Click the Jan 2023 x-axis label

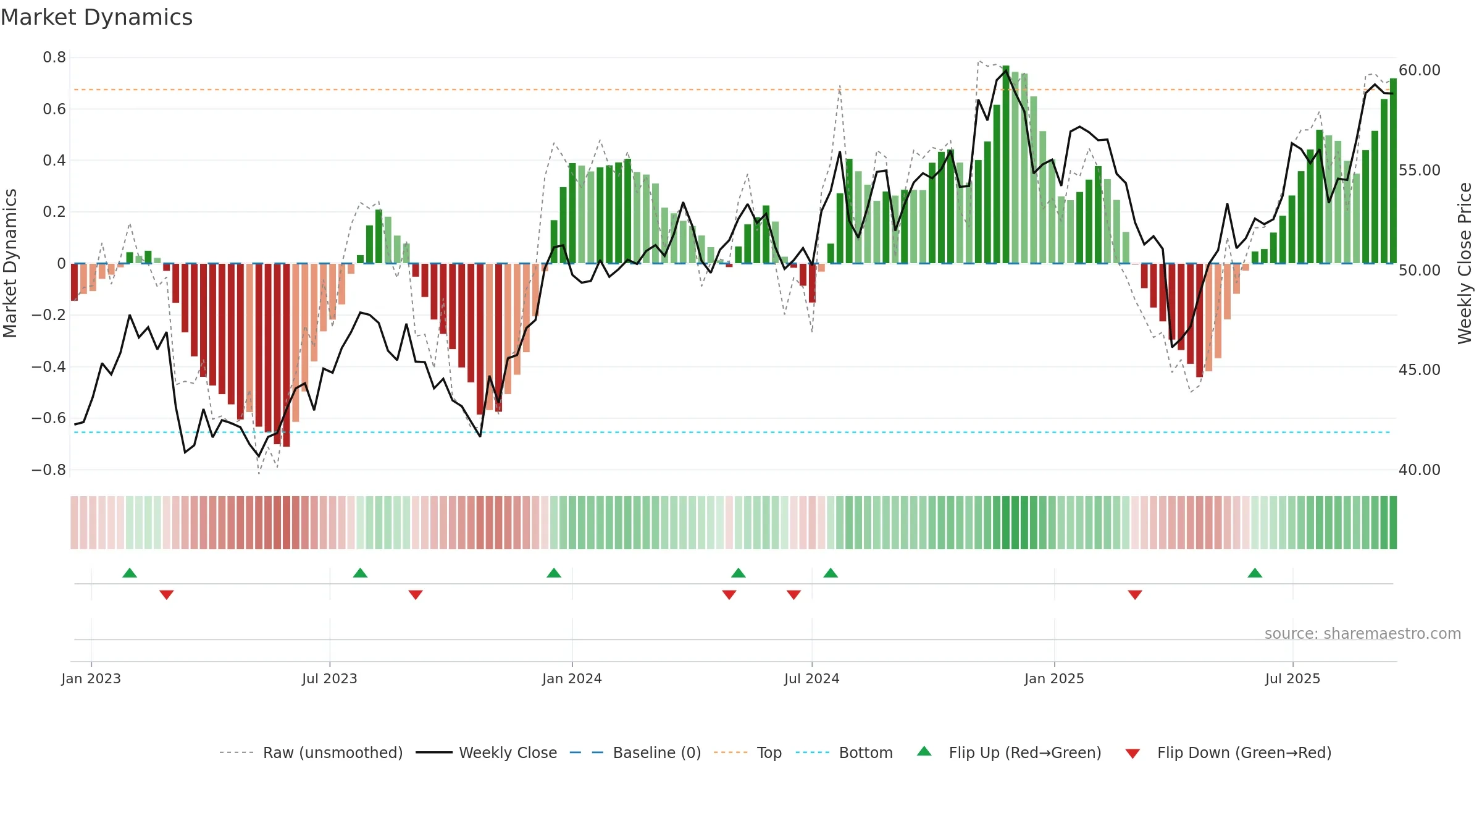click(x=91, y=678)
